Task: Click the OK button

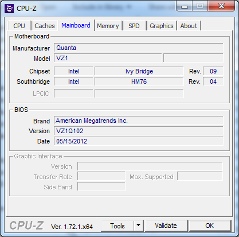Action: click(x=210, y=226)
